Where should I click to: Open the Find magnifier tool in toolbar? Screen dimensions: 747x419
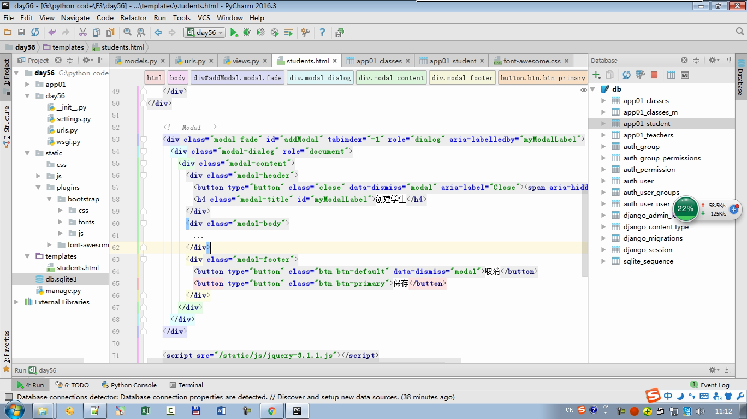[x=127, y=33]
